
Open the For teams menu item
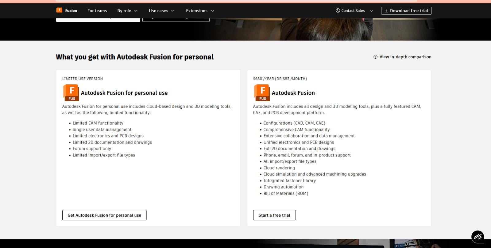pos(97,11)
